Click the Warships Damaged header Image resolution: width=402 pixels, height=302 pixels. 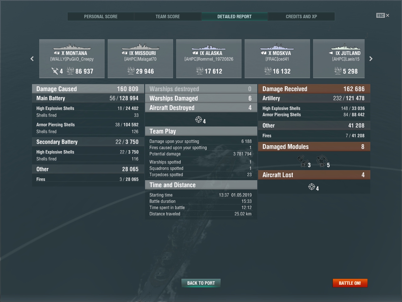pyautogui.click(x=201, y=98)
